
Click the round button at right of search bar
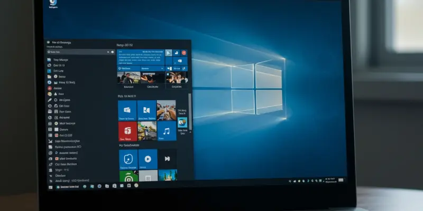[x=113, y=52]
